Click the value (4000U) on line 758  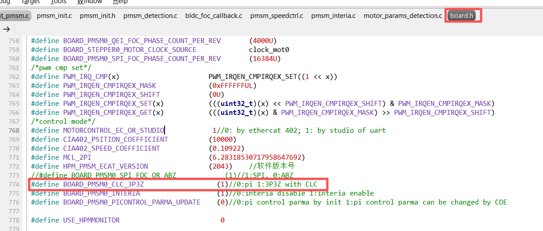pos(263,41)
